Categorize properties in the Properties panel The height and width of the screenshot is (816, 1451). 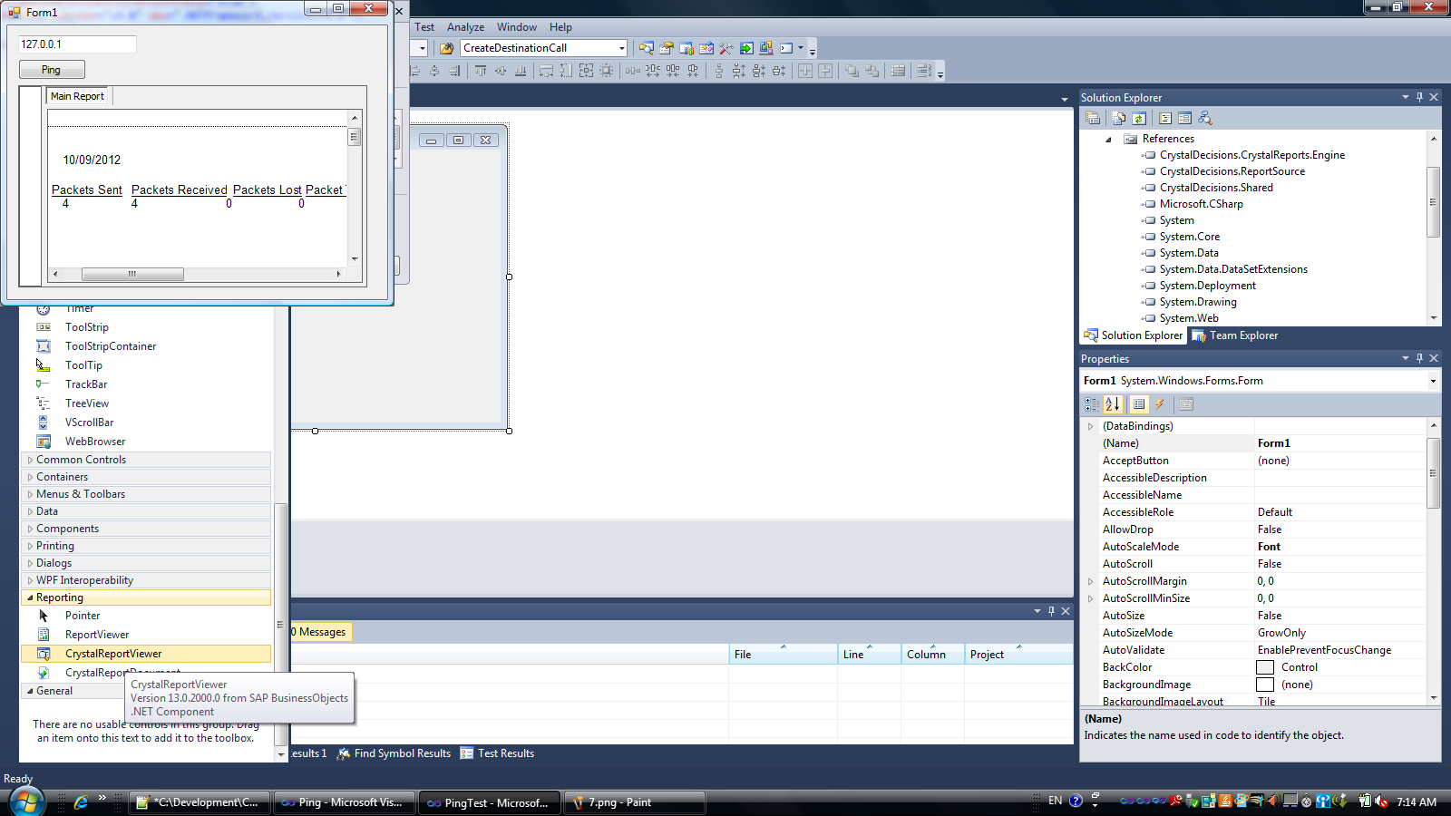(1091, 404)
